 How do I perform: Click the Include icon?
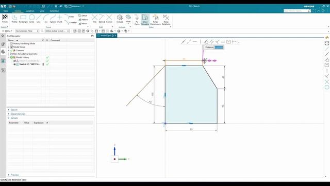coord(120,17)
